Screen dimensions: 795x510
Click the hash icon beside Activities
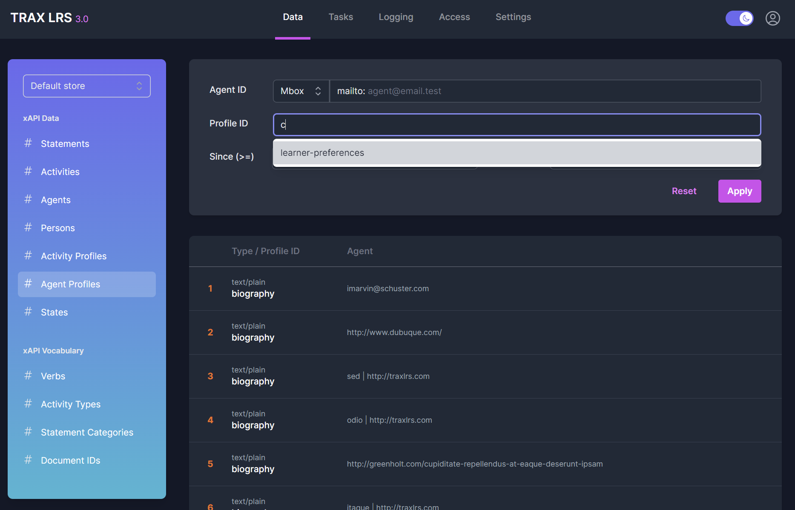pos(28,172)
